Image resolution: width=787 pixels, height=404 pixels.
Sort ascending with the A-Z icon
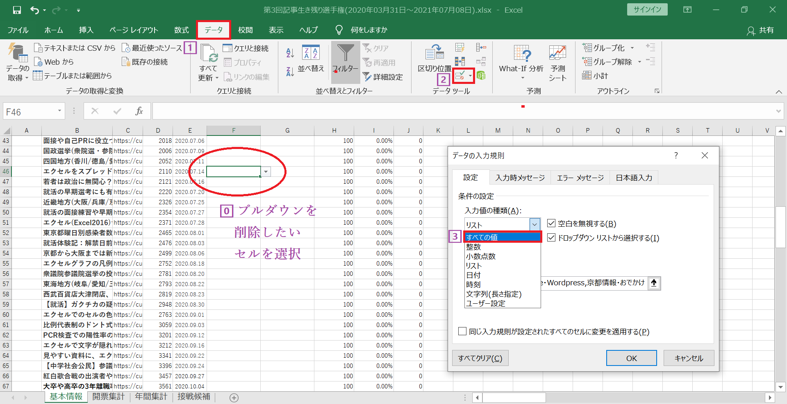[x=290, y=52]
